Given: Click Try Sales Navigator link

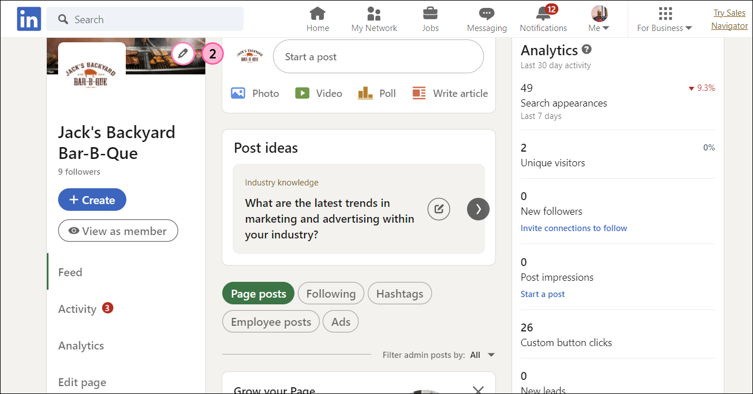Looking at the screenshot, I should click(x=729, y=19).
